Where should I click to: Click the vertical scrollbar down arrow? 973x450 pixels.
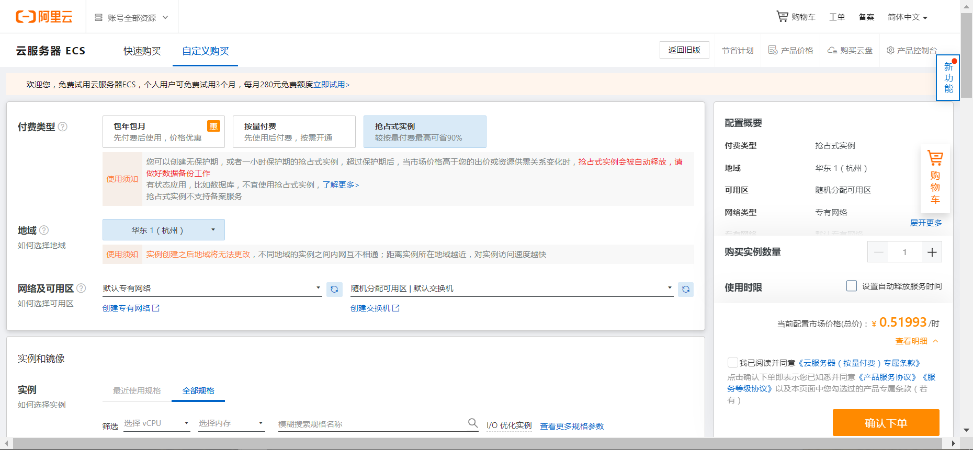click(x=967, y=430)
